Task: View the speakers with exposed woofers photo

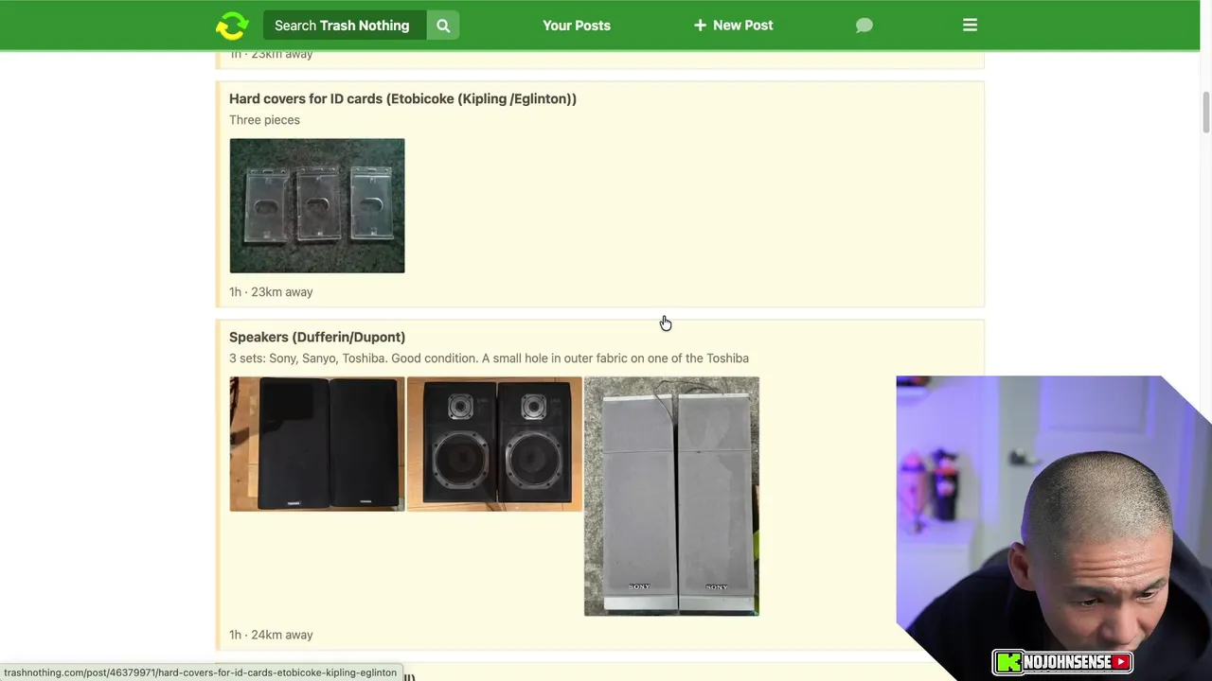Action: (x=494, y=444)
